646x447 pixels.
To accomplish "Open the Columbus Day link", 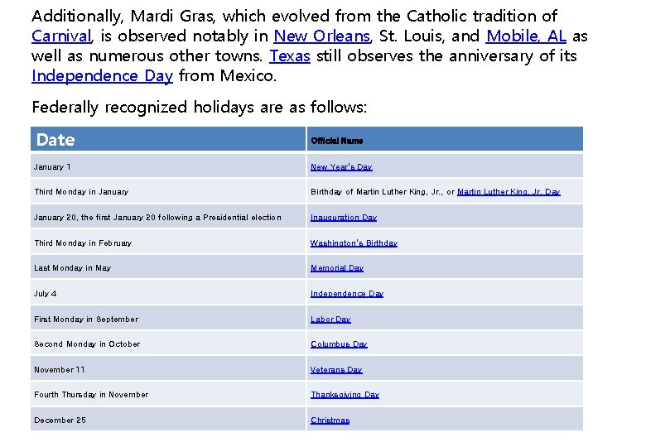I will [x=339, y=344].
